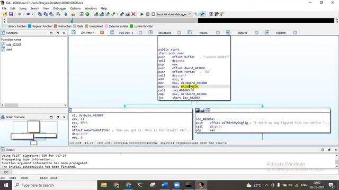Viewport: 339px width, 190px height.
Task: Click the Functions list horizontal scrollbar
Action: click(34, 106)
